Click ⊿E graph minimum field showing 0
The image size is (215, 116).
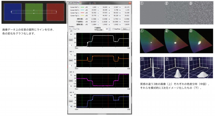point(71,45)
